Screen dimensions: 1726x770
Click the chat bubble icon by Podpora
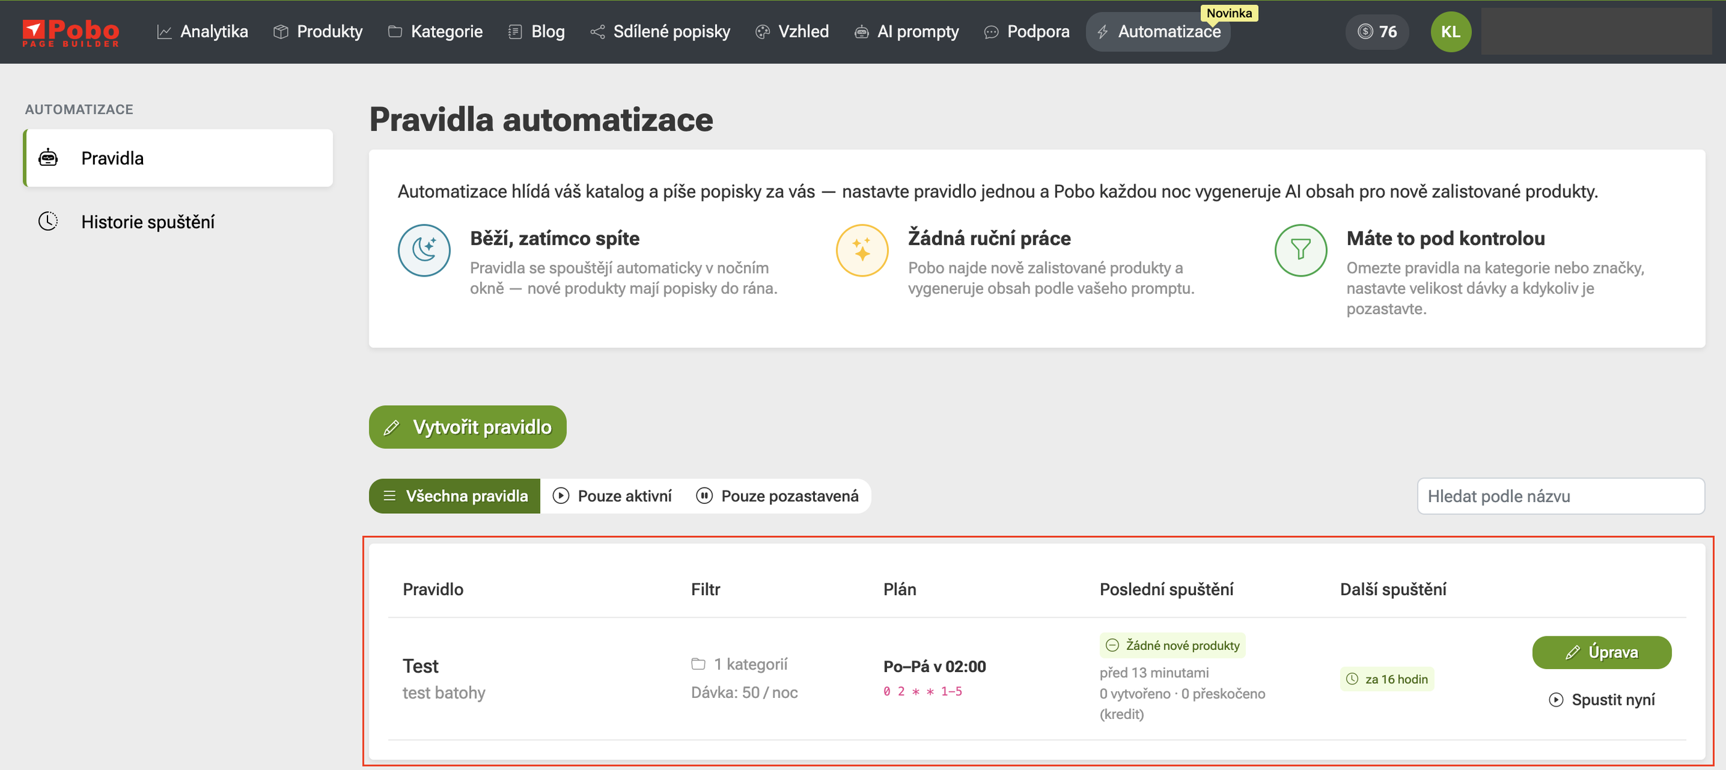(991, 31)
